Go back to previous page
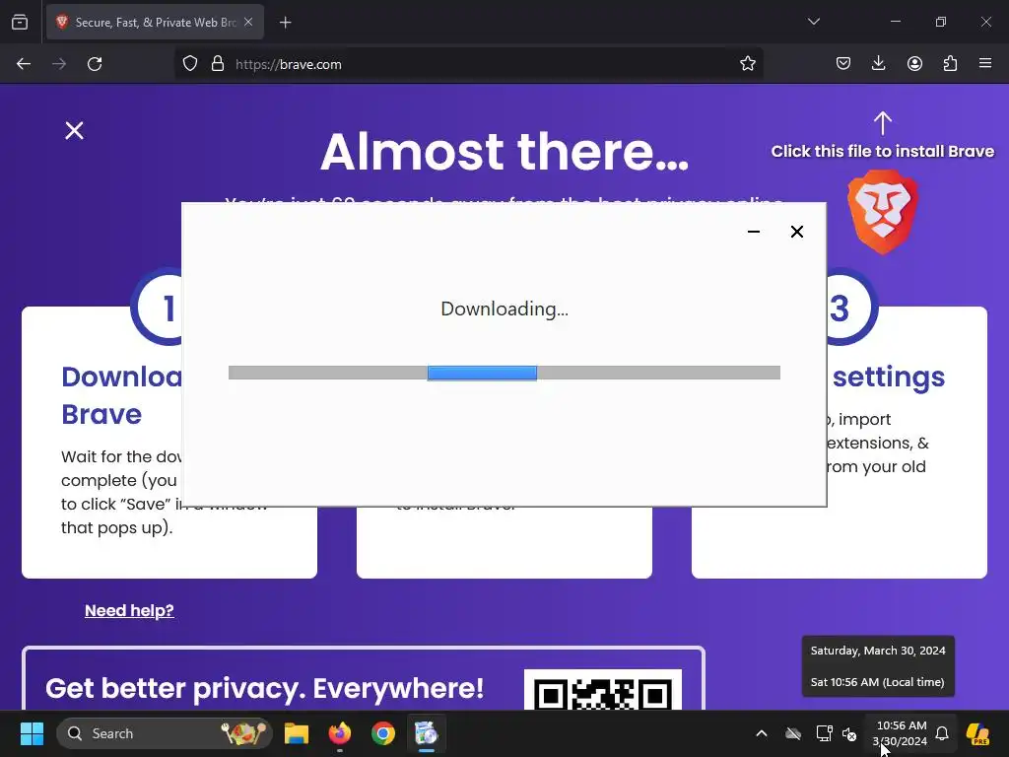The height and width of the screenshot is (757, 1009). click(x=24, y=64)
